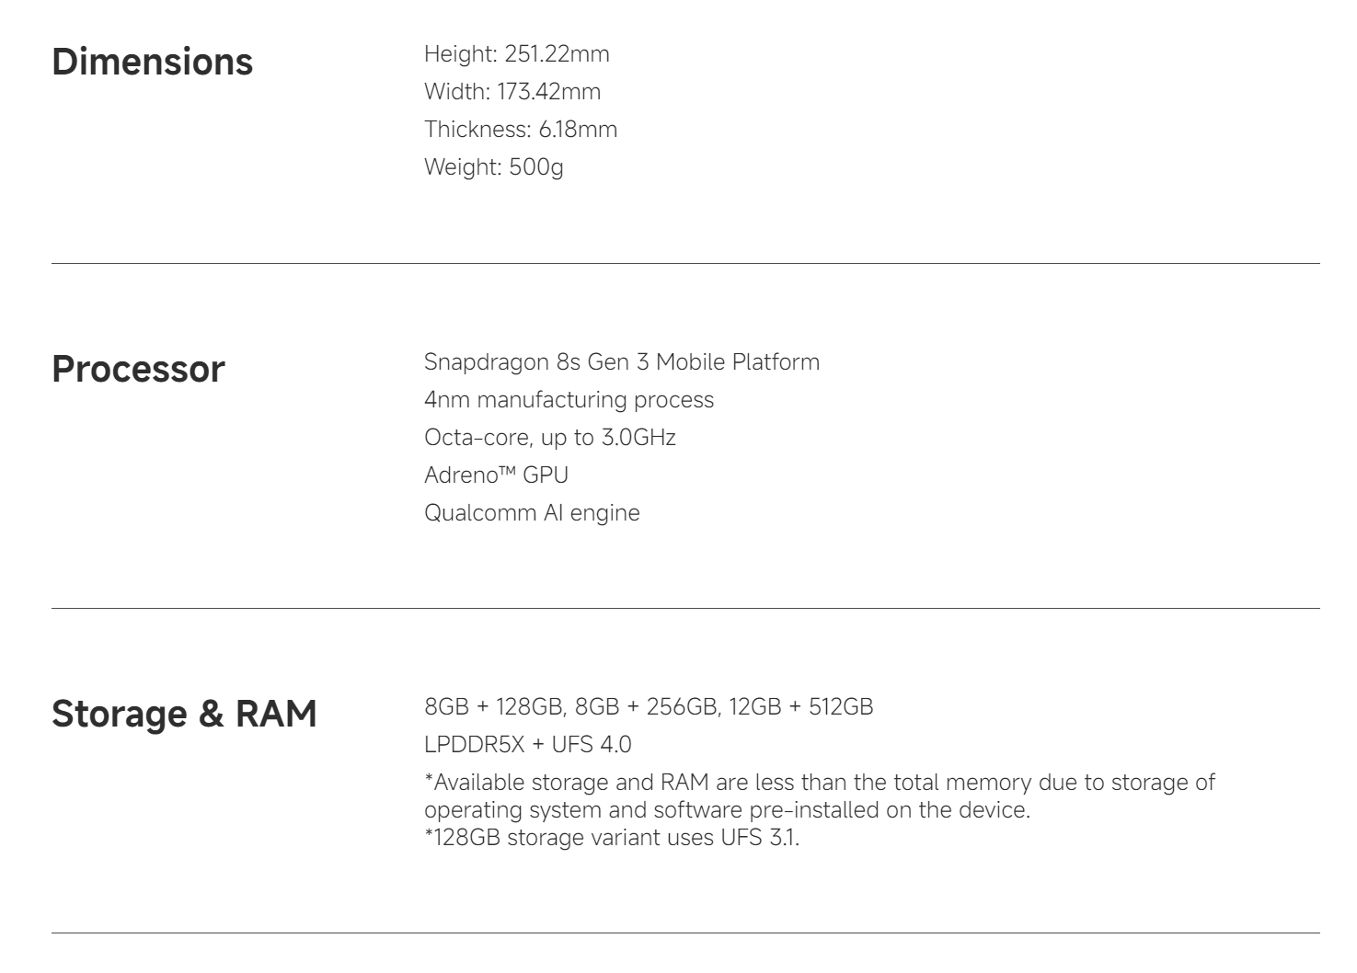Click the Thickness: 6.18mm text
The height and width of the screenshot is (973, 1357).
521,130
